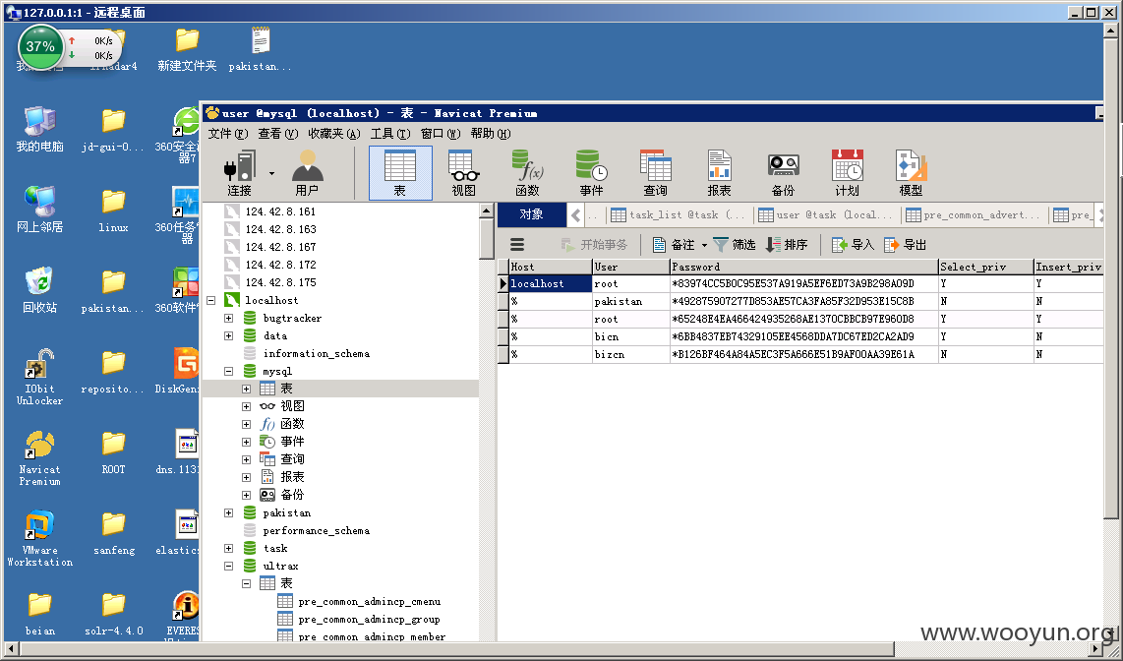Open the 报表 reports toolbar icon
Viewport: 1123px width, 661px height.
point(719,172)
